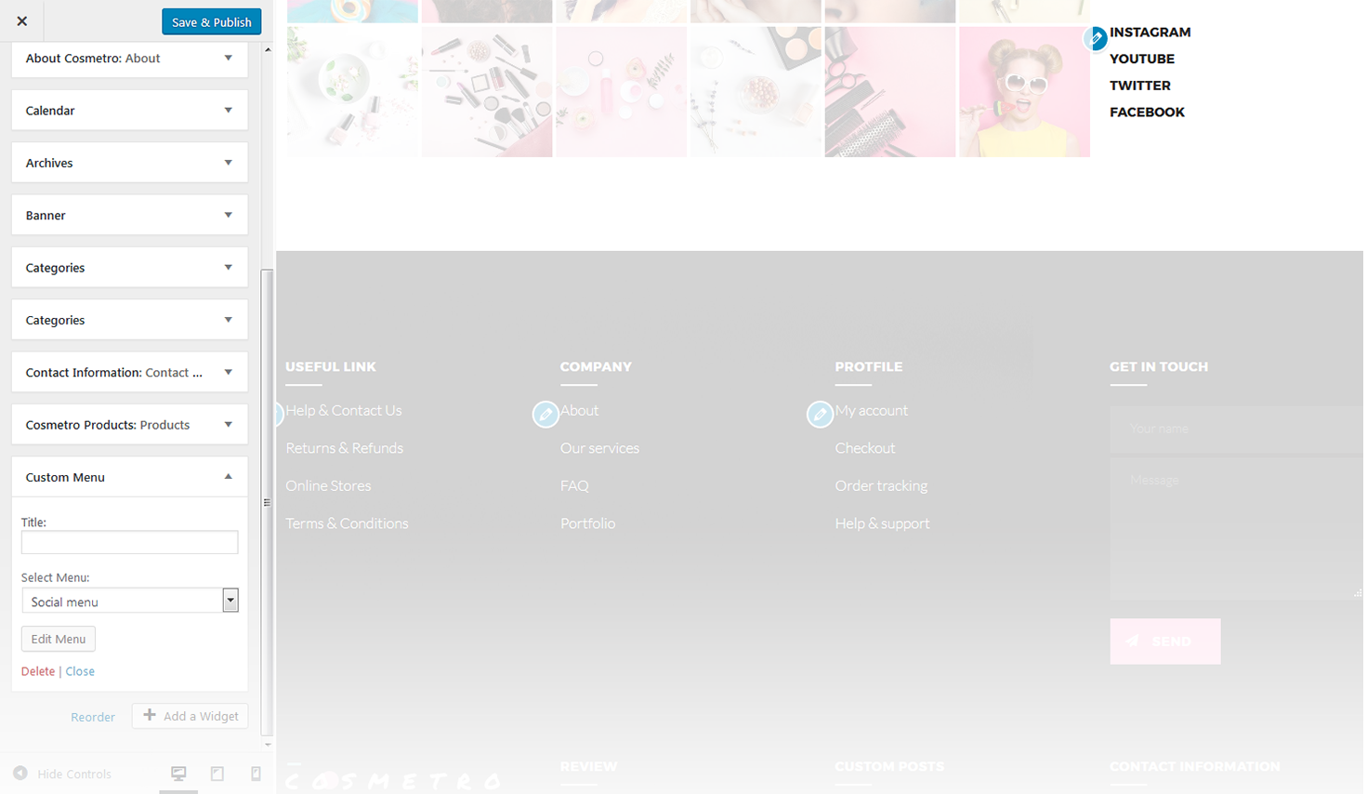Click the edit pencil beside My account
This screenshot has width=1367, height=794.
tap(820, 415)
